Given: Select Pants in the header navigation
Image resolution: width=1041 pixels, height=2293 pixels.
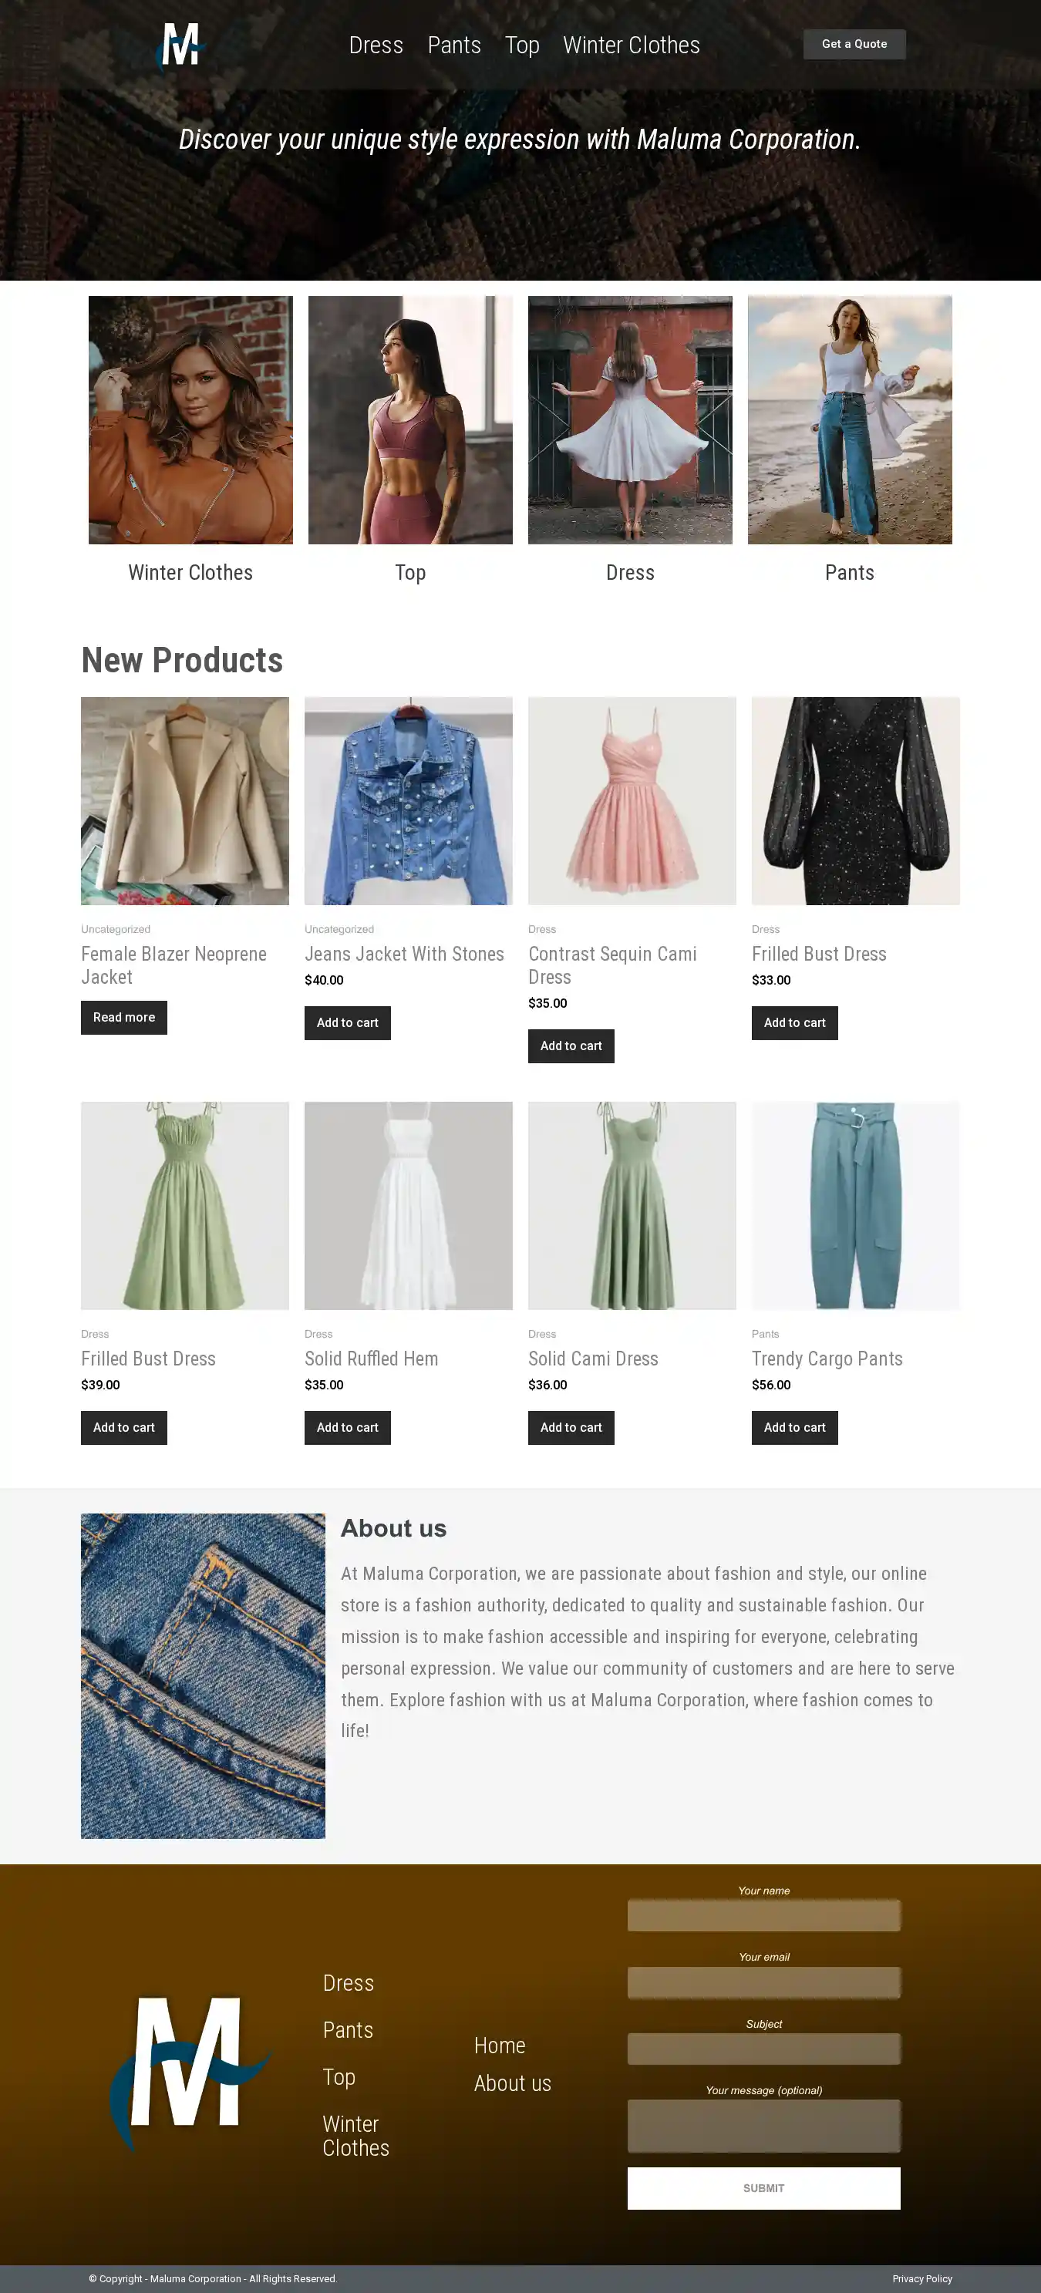Looking at the screenshot, I should (x=454, y=45).
